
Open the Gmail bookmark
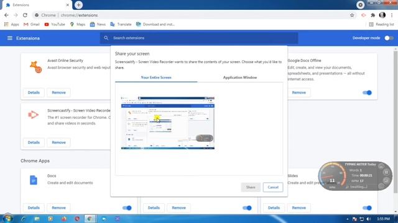(x=32, y=24)
